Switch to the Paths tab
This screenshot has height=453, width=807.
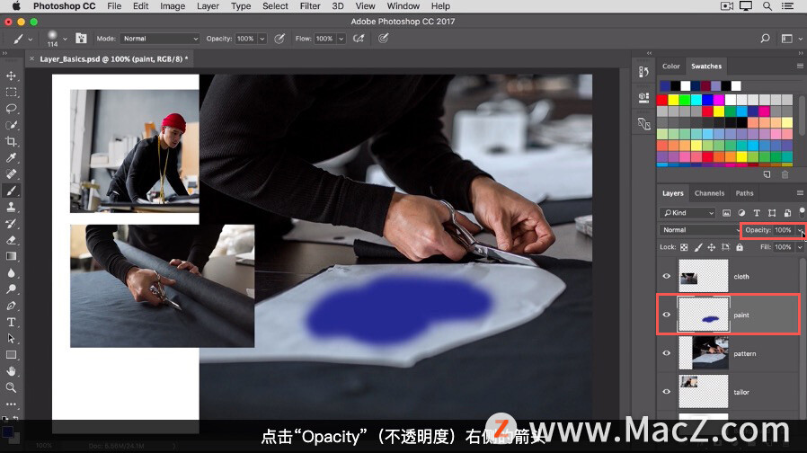(x=744, y=193)
